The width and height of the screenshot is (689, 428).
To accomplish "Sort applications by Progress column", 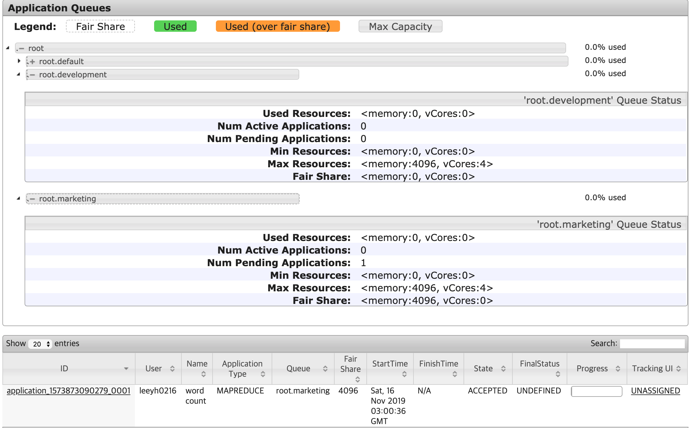I will [x=618, y=369].
